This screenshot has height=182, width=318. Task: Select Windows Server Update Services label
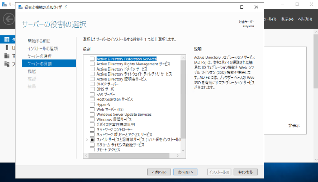[x=124, y=114]
